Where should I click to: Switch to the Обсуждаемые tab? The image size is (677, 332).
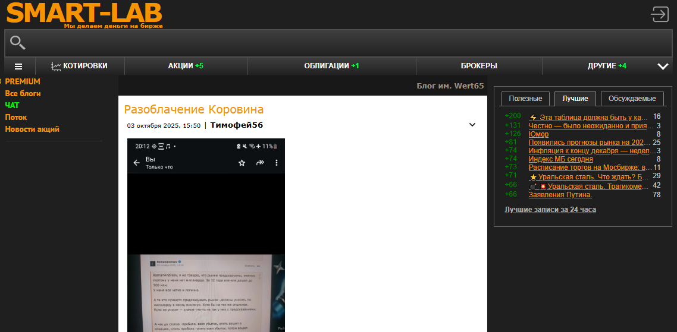(632, 99)
